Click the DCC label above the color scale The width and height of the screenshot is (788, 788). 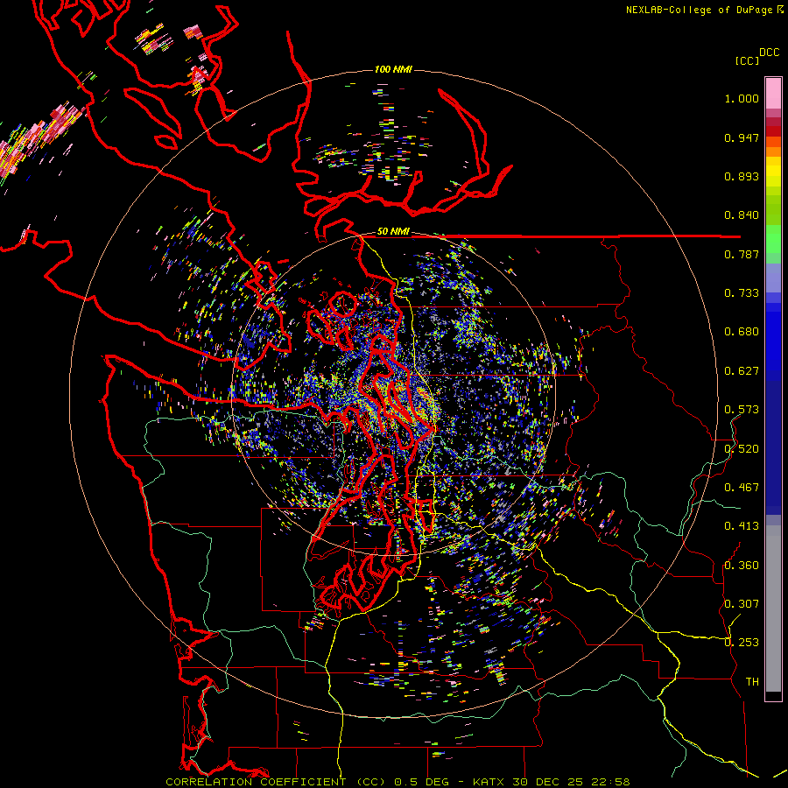click(770, 53)
